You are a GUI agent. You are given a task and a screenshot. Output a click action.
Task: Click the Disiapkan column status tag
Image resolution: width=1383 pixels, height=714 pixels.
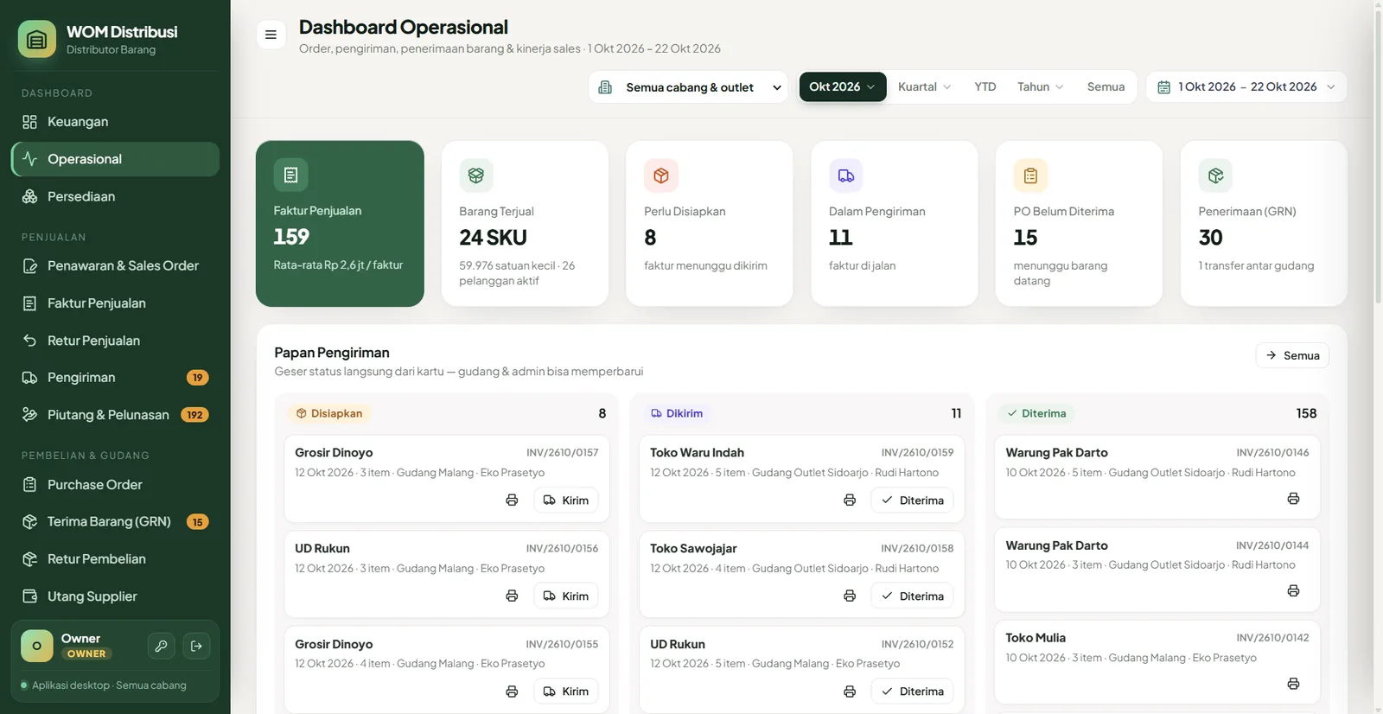329,413
